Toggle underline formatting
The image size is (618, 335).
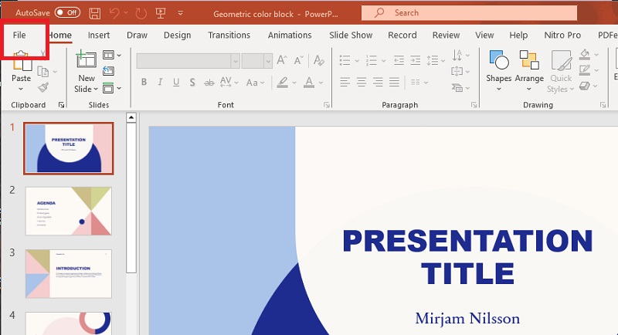[x=176, y=83]
